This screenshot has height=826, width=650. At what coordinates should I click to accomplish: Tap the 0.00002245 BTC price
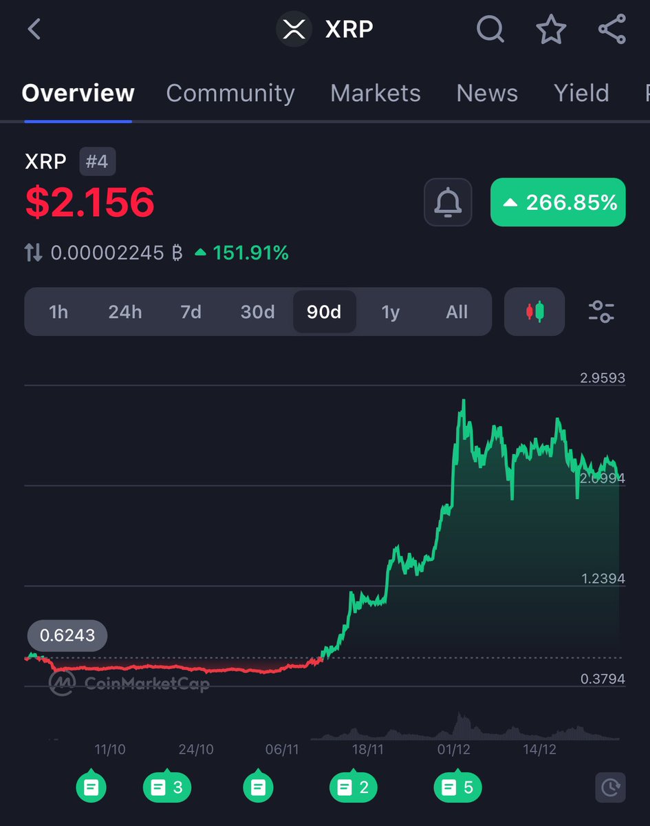pos(117,253)
